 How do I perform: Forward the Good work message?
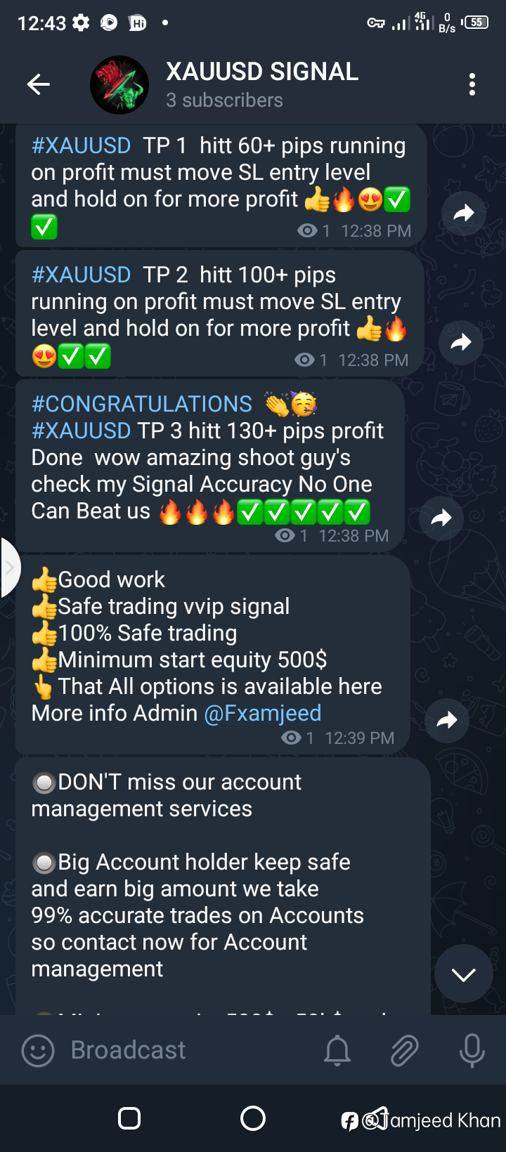point(447,720)
